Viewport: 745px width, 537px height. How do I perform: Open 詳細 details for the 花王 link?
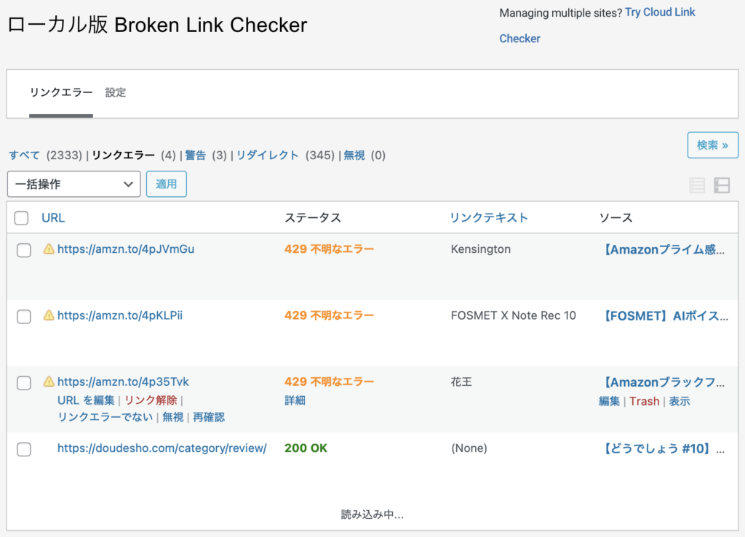(295, 400)
